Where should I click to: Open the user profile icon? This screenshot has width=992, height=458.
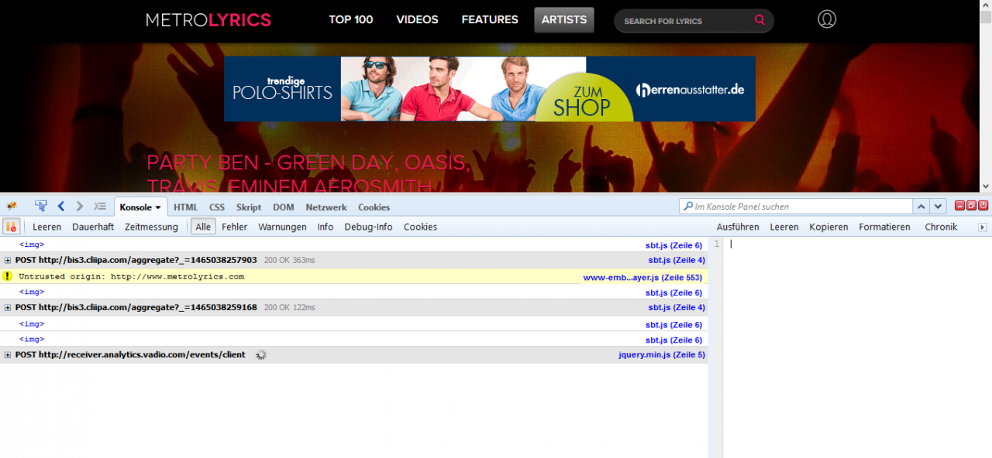[827, 19]
